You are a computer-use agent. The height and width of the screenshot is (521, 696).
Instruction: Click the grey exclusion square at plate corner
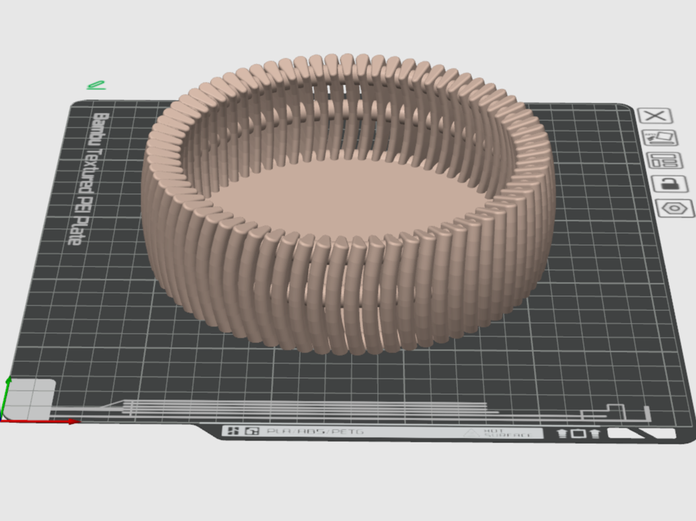pos(30,399)
